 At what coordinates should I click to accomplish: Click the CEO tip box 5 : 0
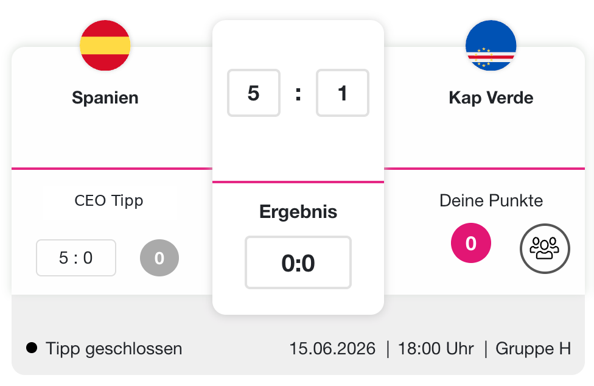tap(76, 258)
